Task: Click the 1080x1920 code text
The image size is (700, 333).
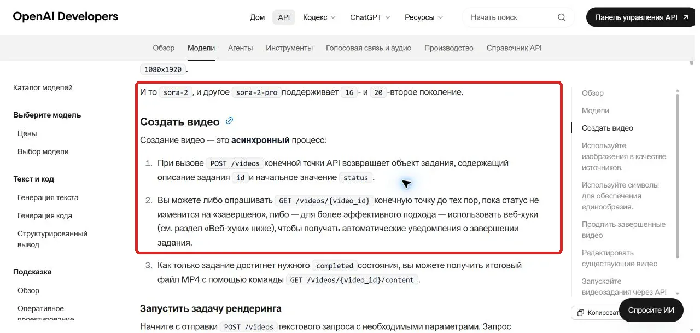Action: click(163, 69)
